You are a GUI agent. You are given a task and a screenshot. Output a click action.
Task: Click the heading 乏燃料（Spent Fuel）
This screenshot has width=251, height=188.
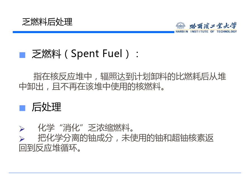tap(85, 54)
